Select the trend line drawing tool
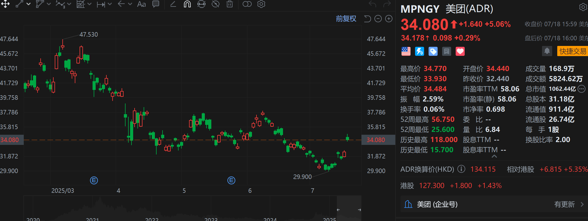The width and height of the screenshot is (588, 221). click(19, 4)
